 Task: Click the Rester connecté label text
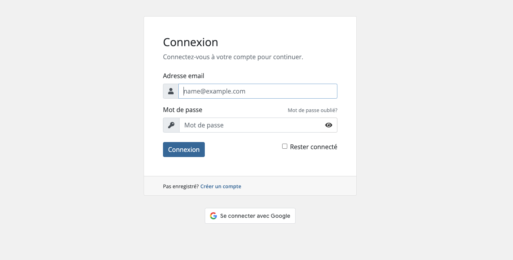pyautogui.click(x=314, y=147)
